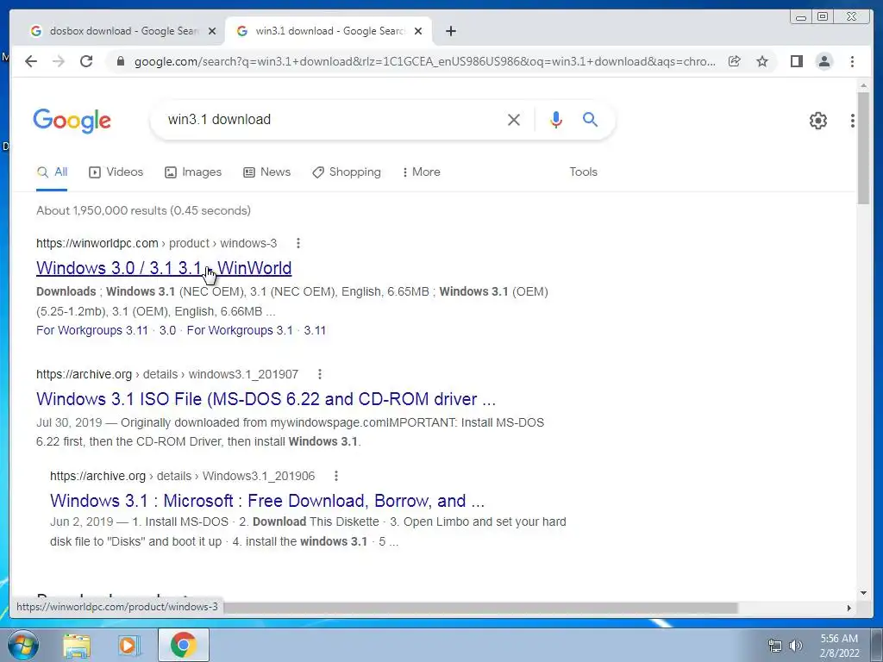
Task: Go back to previous page
Action: click(x=31, y=61)
